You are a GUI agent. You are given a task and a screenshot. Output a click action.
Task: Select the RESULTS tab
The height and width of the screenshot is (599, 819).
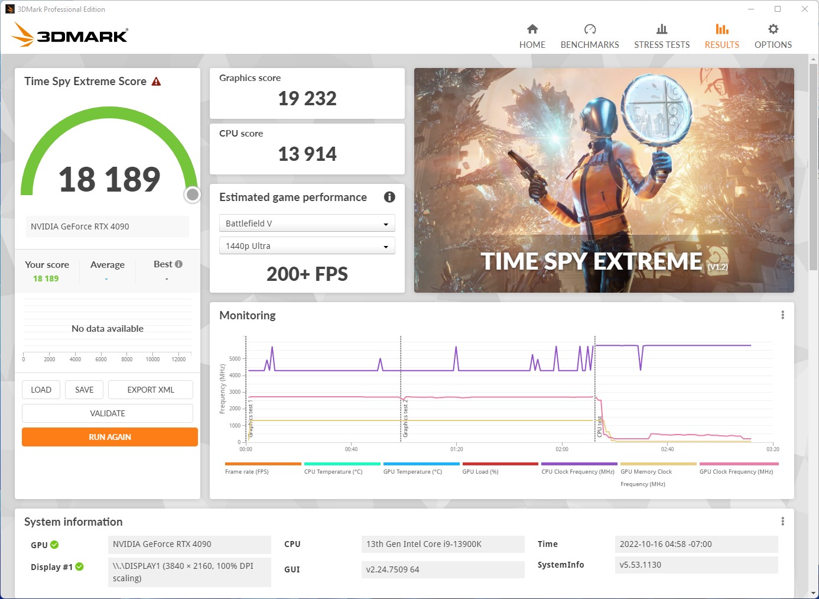pyautogui.click(x=721, y=36)
